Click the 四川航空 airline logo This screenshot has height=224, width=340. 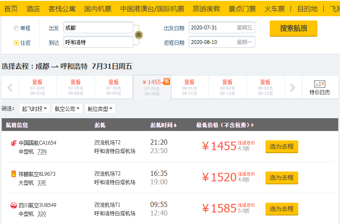click(14, 205)
